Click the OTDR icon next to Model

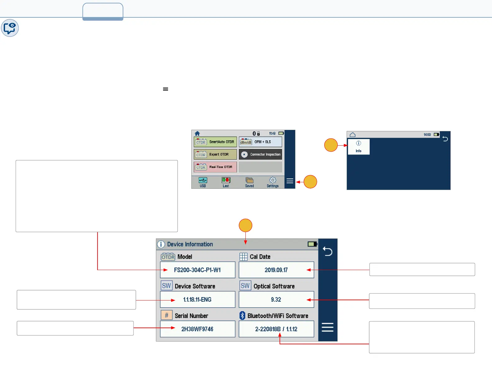[x=168, y=257]
